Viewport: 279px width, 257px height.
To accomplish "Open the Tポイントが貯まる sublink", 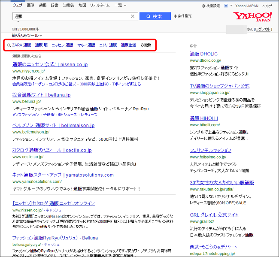I will click(127, 84).
